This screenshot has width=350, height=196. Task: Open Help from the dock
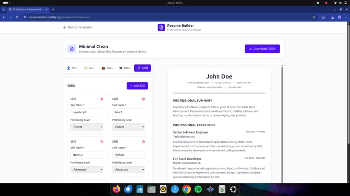pos(175,190)
